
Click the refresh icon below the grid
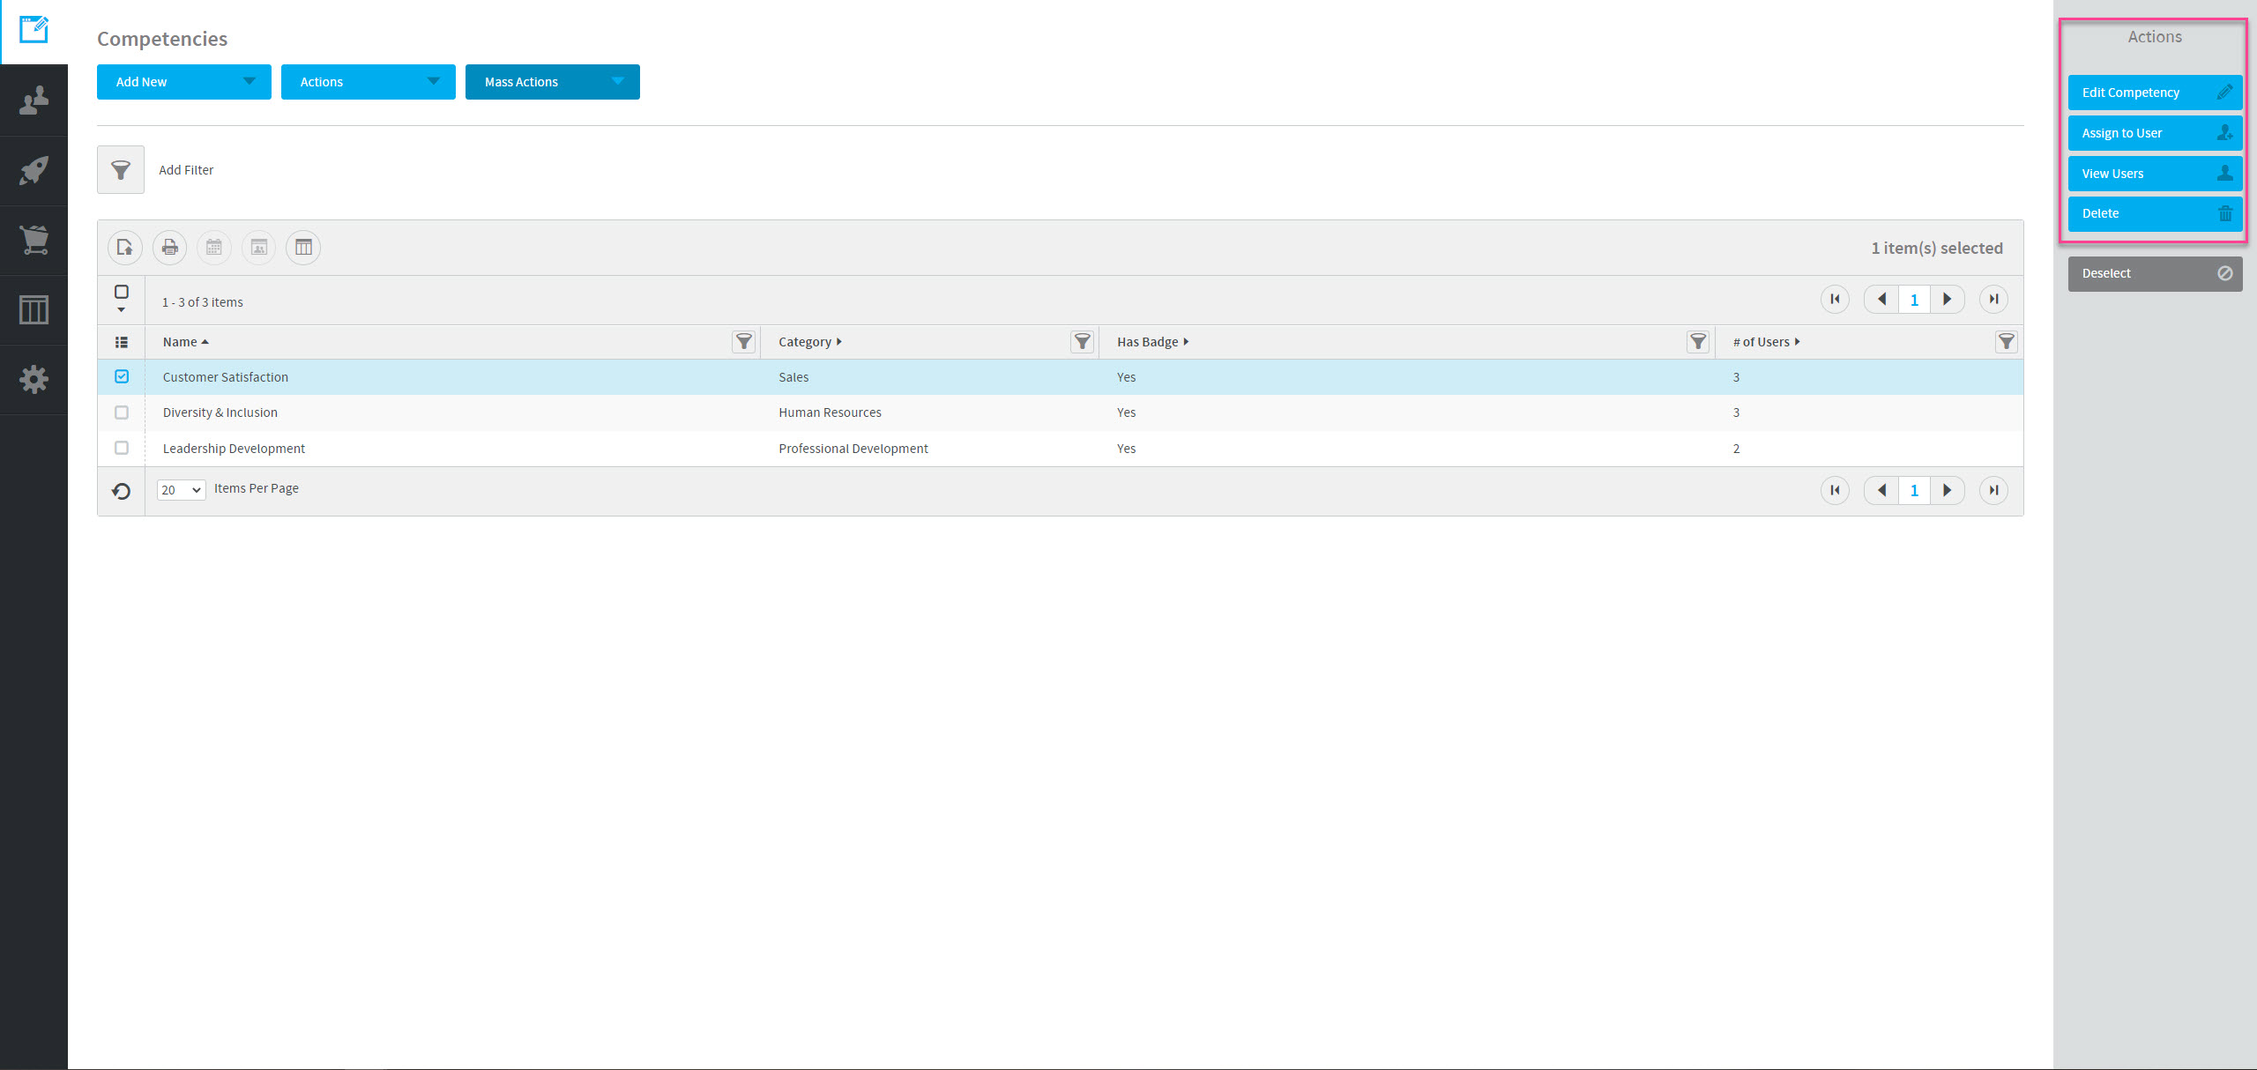[x=122, y=491]
